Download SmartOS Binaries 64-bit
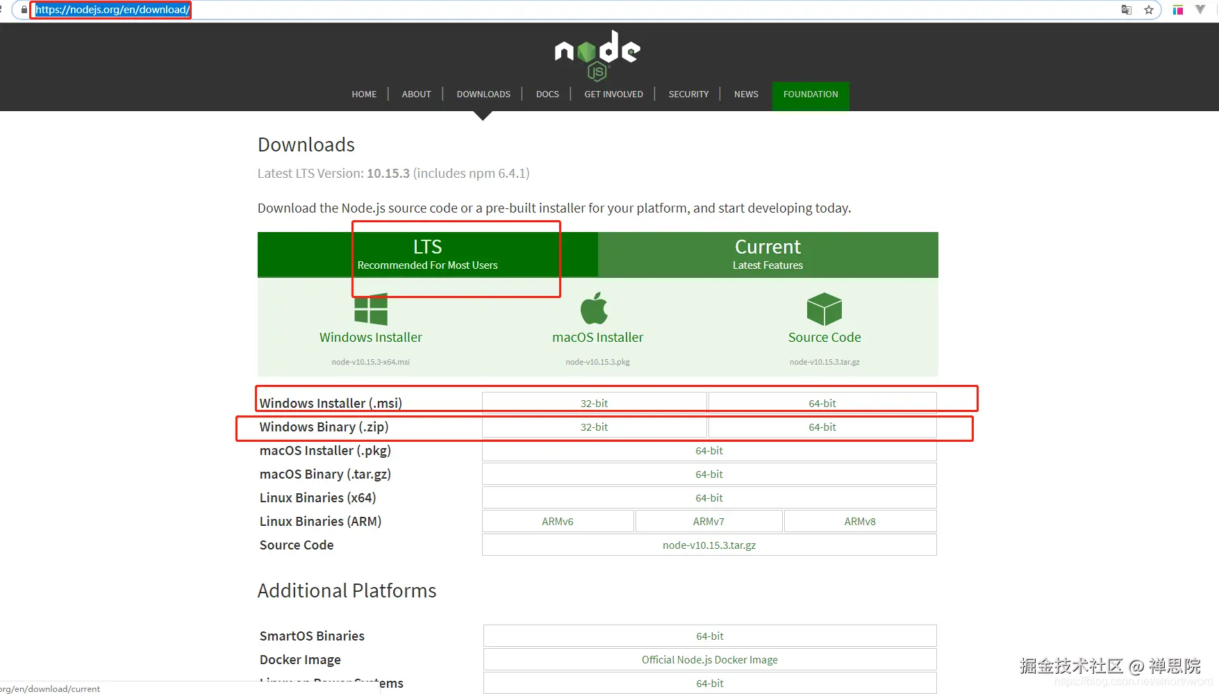Viewport: 1219px width, 694px height. click(710, 636)
